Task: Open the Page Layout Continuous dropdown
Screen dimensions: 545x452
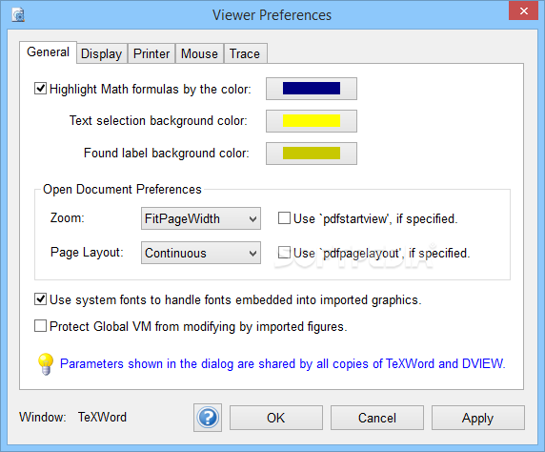Action: pos(201,253)
